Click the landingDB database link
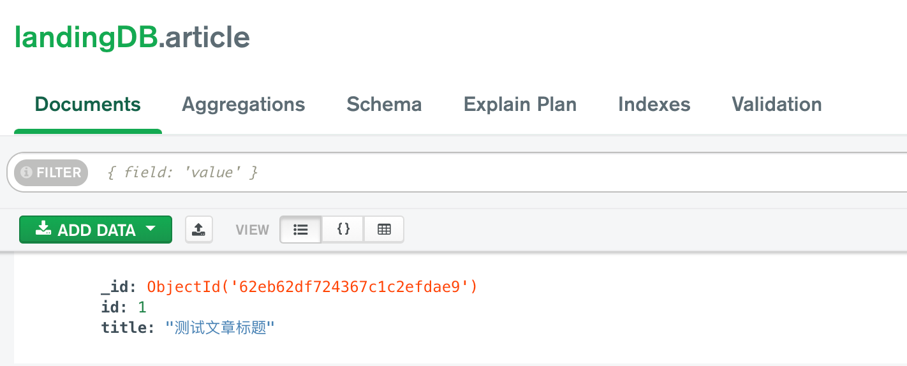 [86, 38]
